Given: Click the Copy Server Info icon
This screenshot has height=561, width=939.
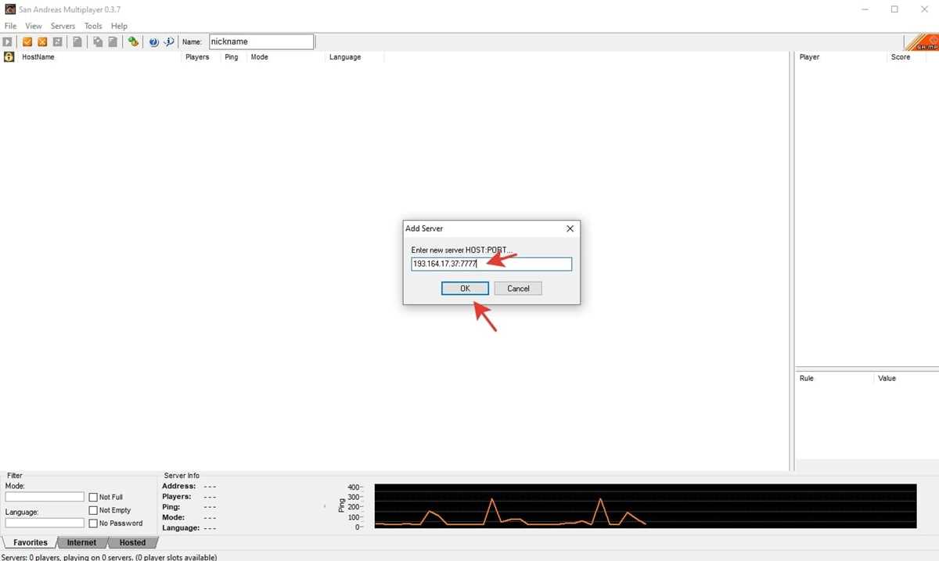Looking at the screenshot, I should click(x=98, y=41).
